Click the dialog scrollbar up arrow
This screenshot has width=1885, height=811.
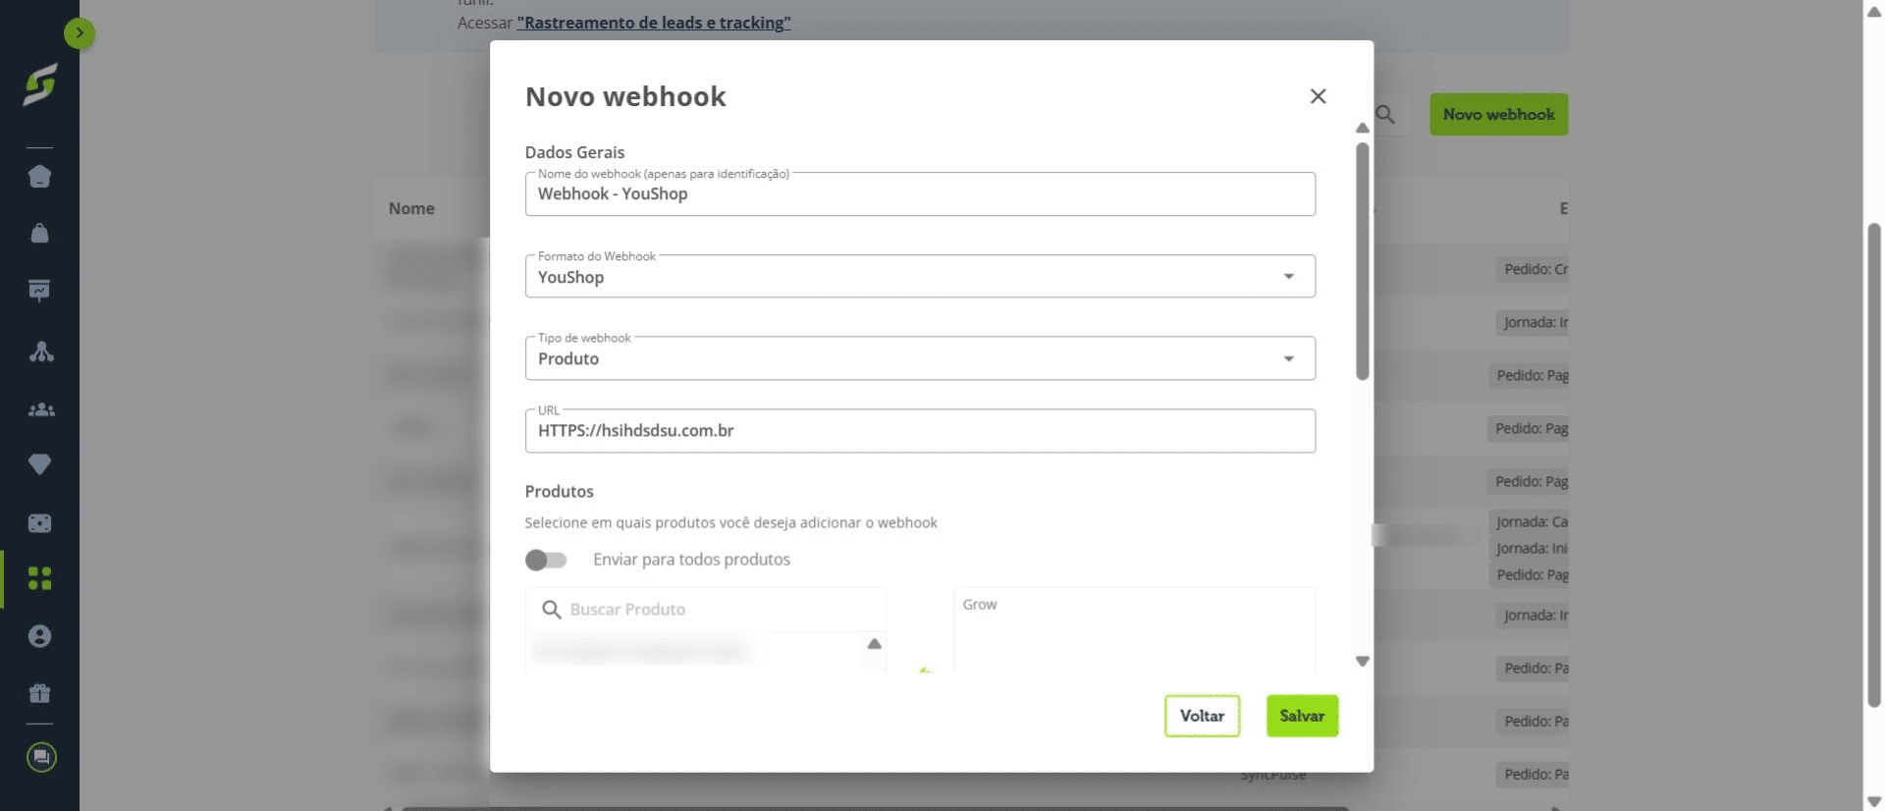[x=1362, y=128]
